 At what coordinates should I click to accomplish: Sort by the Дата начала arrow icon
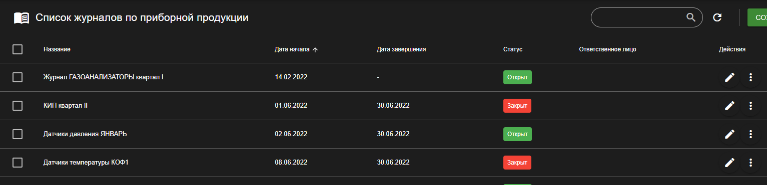pyautogui.click(x=315, y=49)
